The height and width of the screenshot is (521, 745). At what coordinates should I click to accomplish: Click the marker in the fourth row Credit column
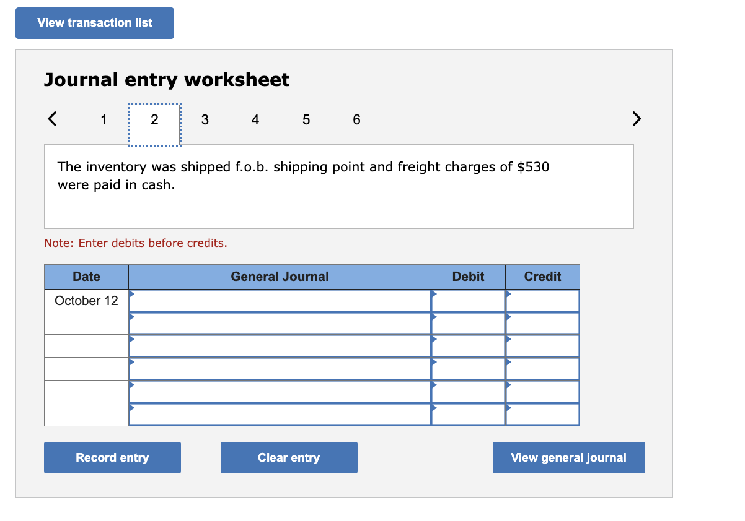pos(509,363)
